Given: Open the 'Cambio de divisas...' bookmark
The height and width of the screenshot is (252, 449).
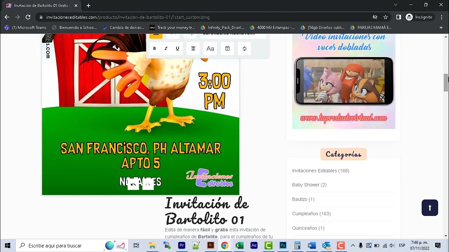Looking at the screenshot, I should coord(123,27).
